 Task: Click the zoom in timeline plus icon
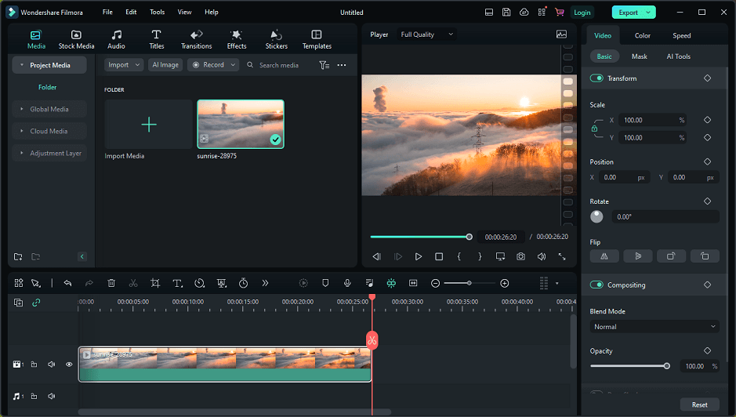[505, 283]
